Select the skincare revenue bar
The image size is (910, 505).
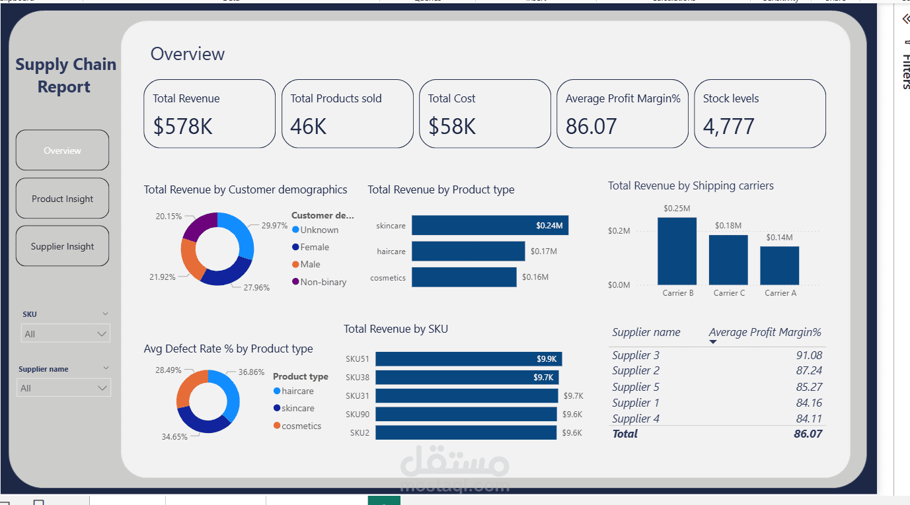(490, 225)
